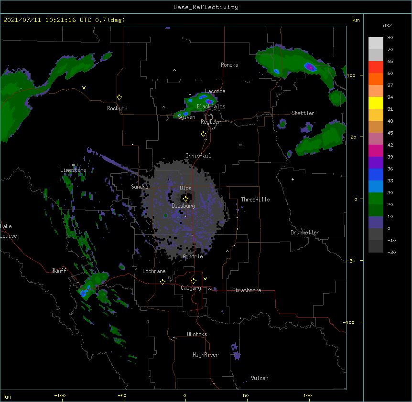Click the Sundre town label

(140, 187)
